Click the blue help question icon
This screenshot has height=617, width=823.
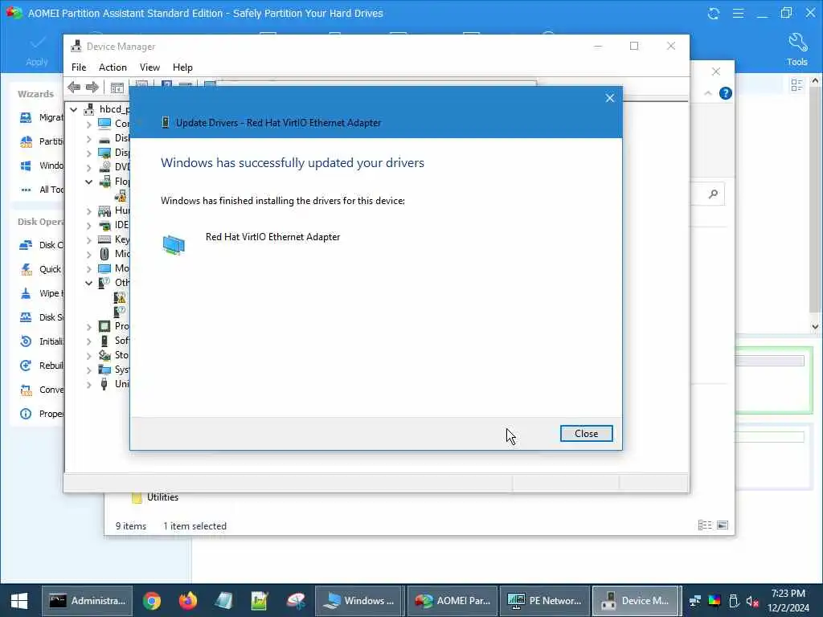pyautogui.click(x=726, y=93)
